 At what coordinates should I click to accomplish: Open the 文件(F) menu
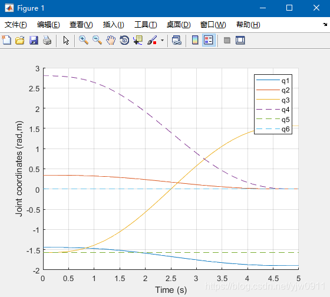16,25
